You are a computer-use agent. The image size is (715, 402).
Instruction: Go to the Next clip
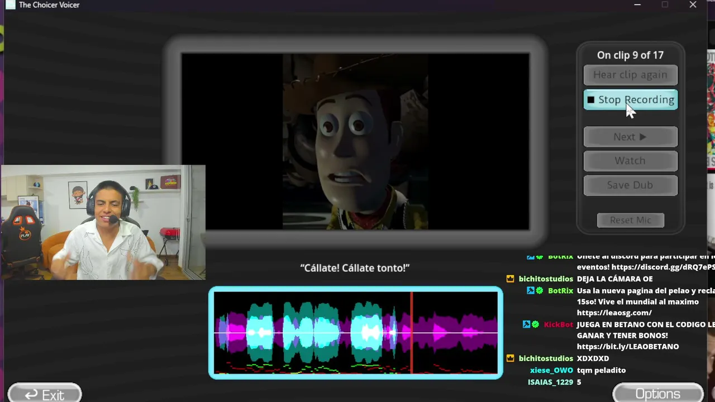630,137
